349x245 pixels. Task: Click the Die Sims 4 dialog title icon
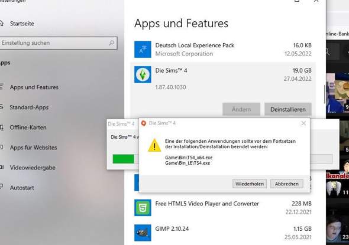pyautogui.click(x=144, y=123)
